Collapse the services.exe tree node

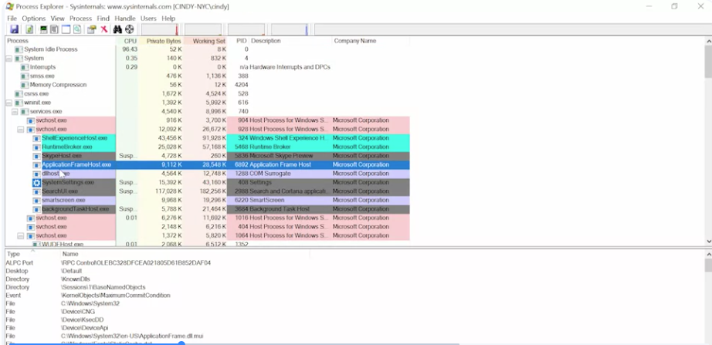(x=15, y=112)
